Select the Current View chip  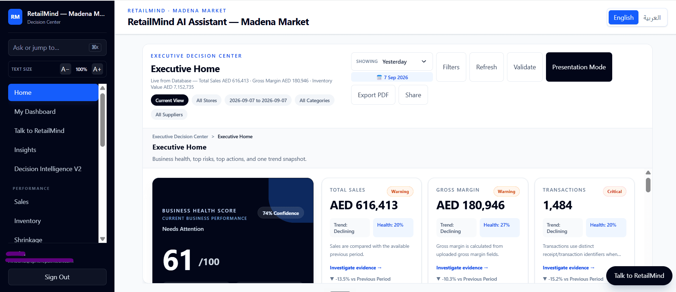(x=169, y=100)
